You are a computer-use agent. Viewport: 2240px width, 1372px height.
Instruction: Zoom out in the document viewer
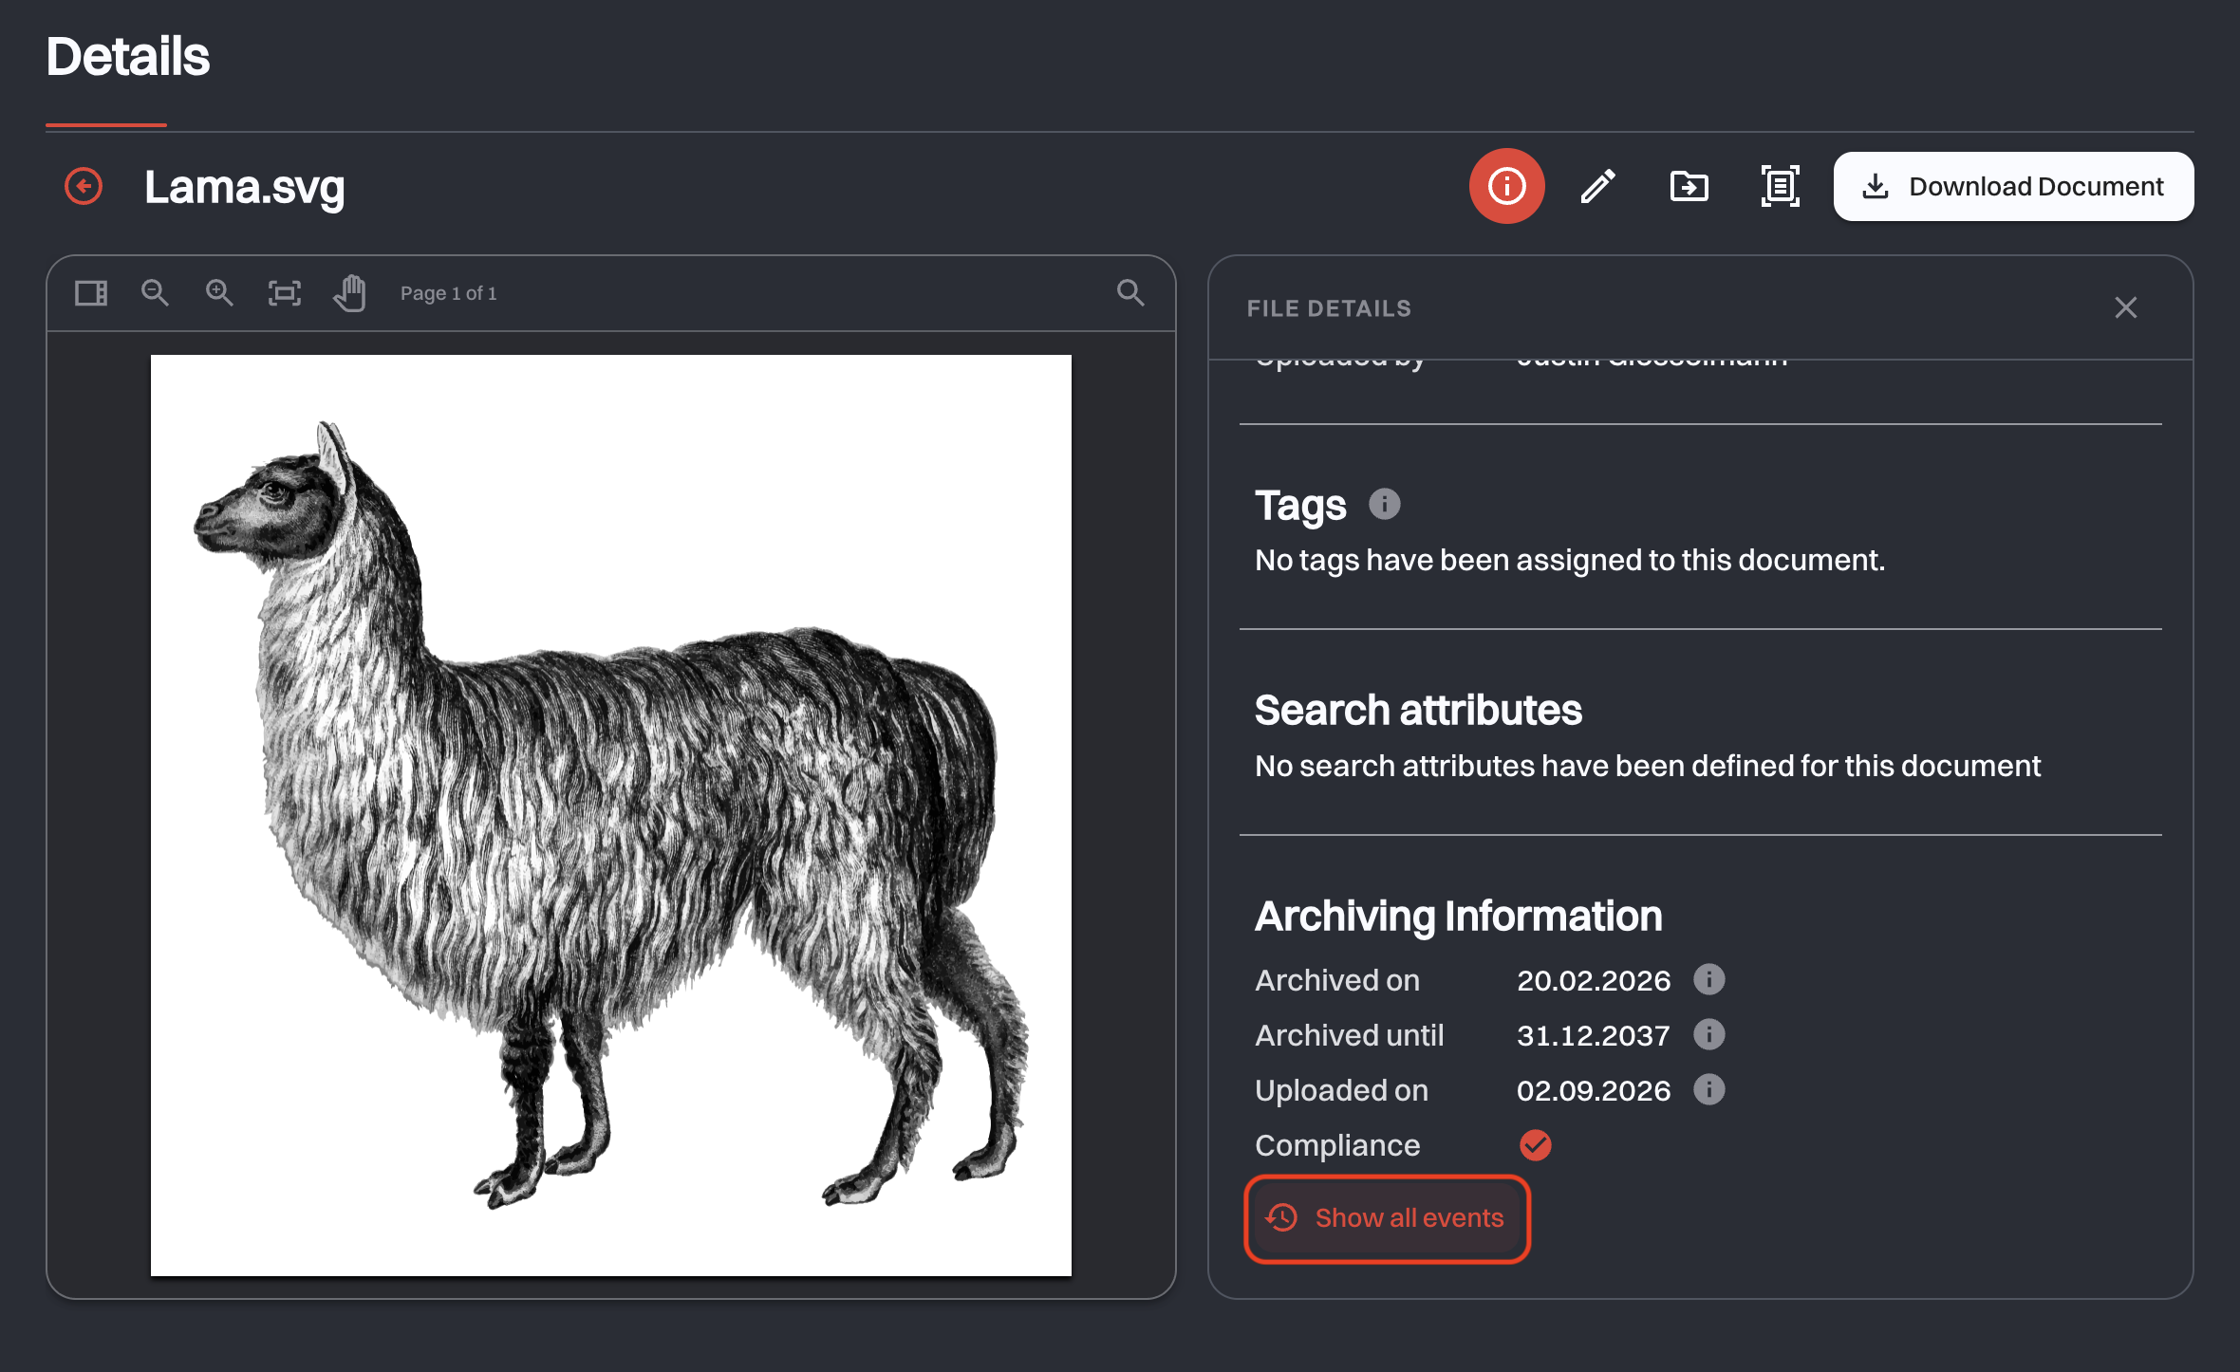point(155,293)
